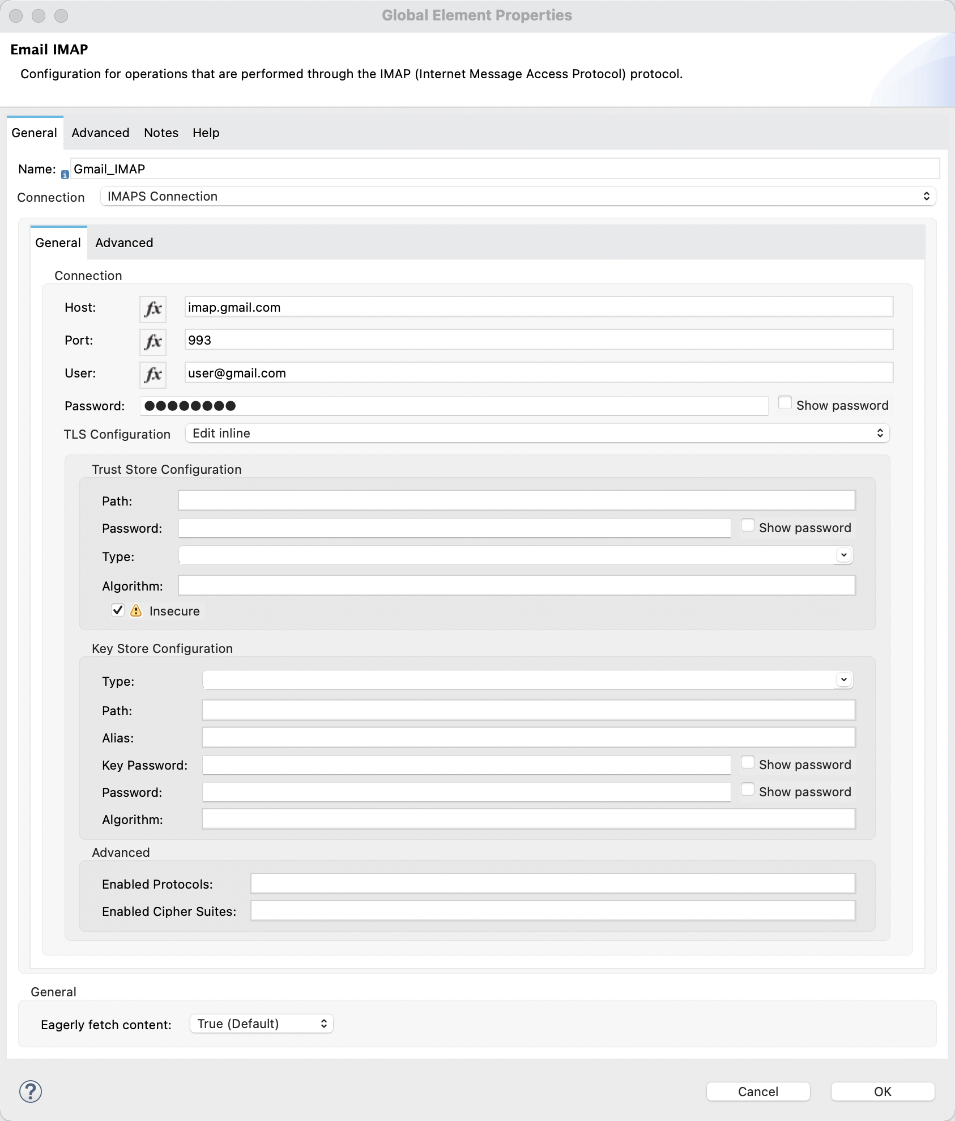Image resolution: width=955 pixels, height=1121 pixels.
Task: Open the inner Advanced connection tab
Action: (x=124, y=243)
